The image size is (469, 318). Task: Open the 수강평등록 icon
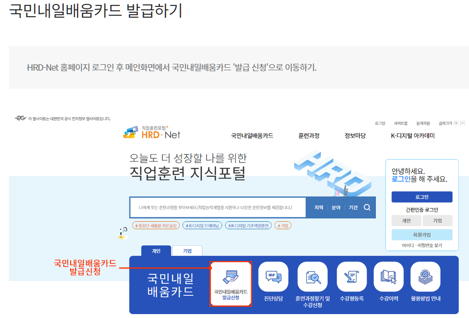pos(352,277)
